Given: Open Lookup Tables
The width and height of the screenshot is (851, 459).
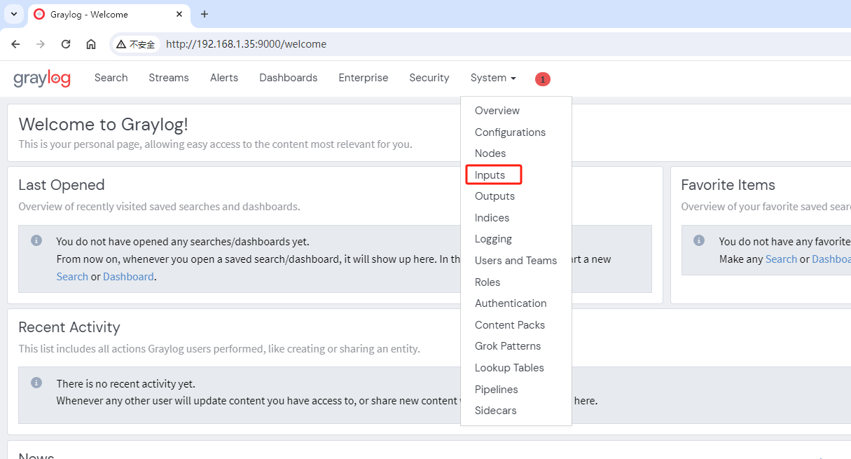Looking at the screenshot, I should pyautogui.click(x=509, y=368).
